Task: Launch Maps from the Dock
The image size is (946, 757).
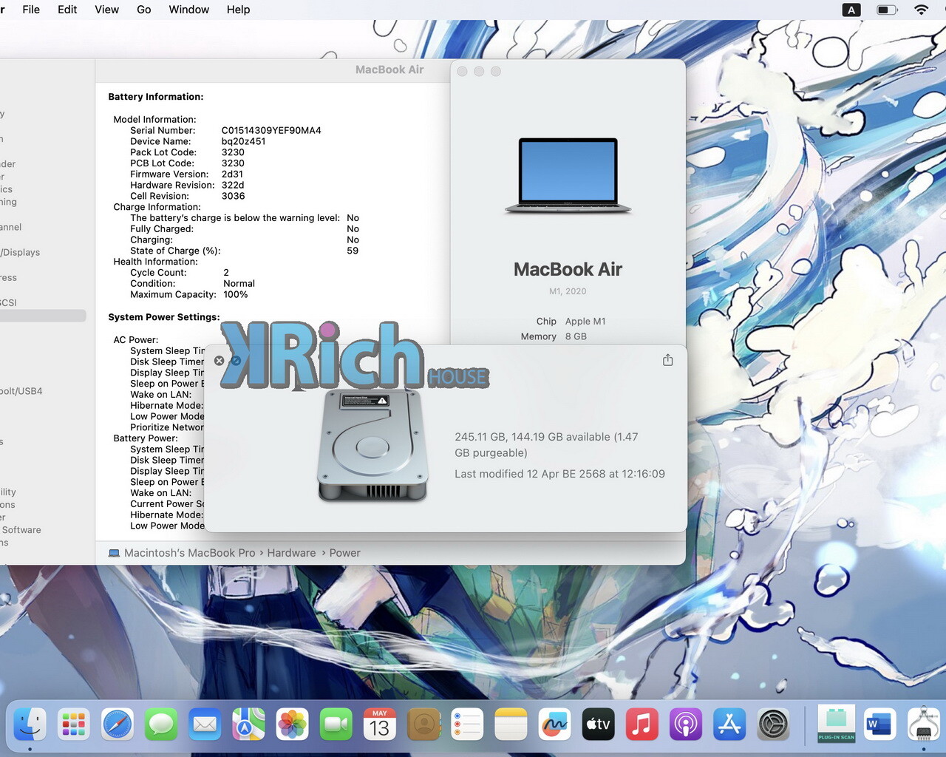Action: pos(248,724)
